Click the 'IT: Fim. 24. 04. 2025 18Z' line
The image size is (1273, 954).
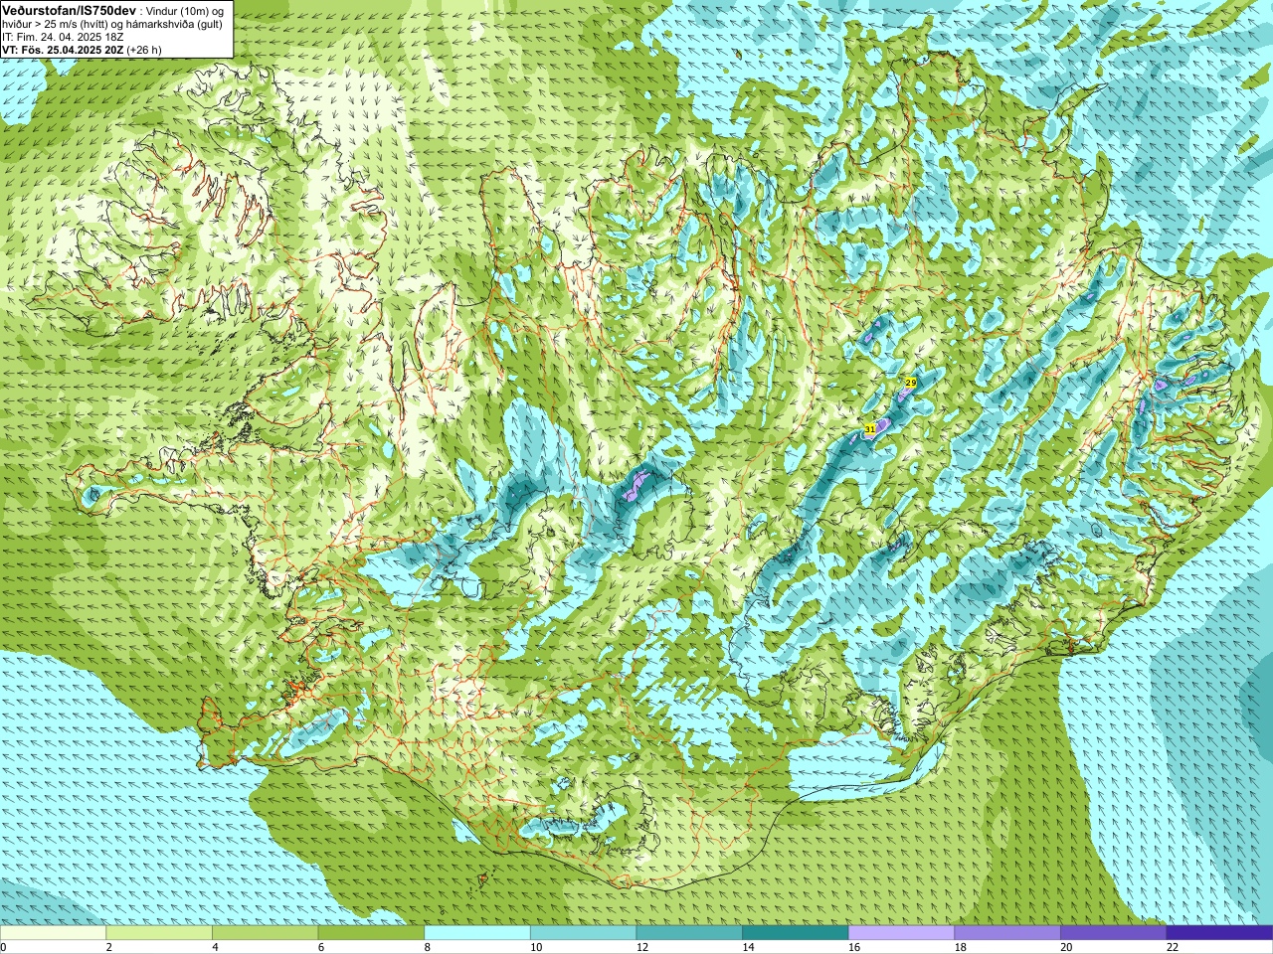tap(63, 36)
